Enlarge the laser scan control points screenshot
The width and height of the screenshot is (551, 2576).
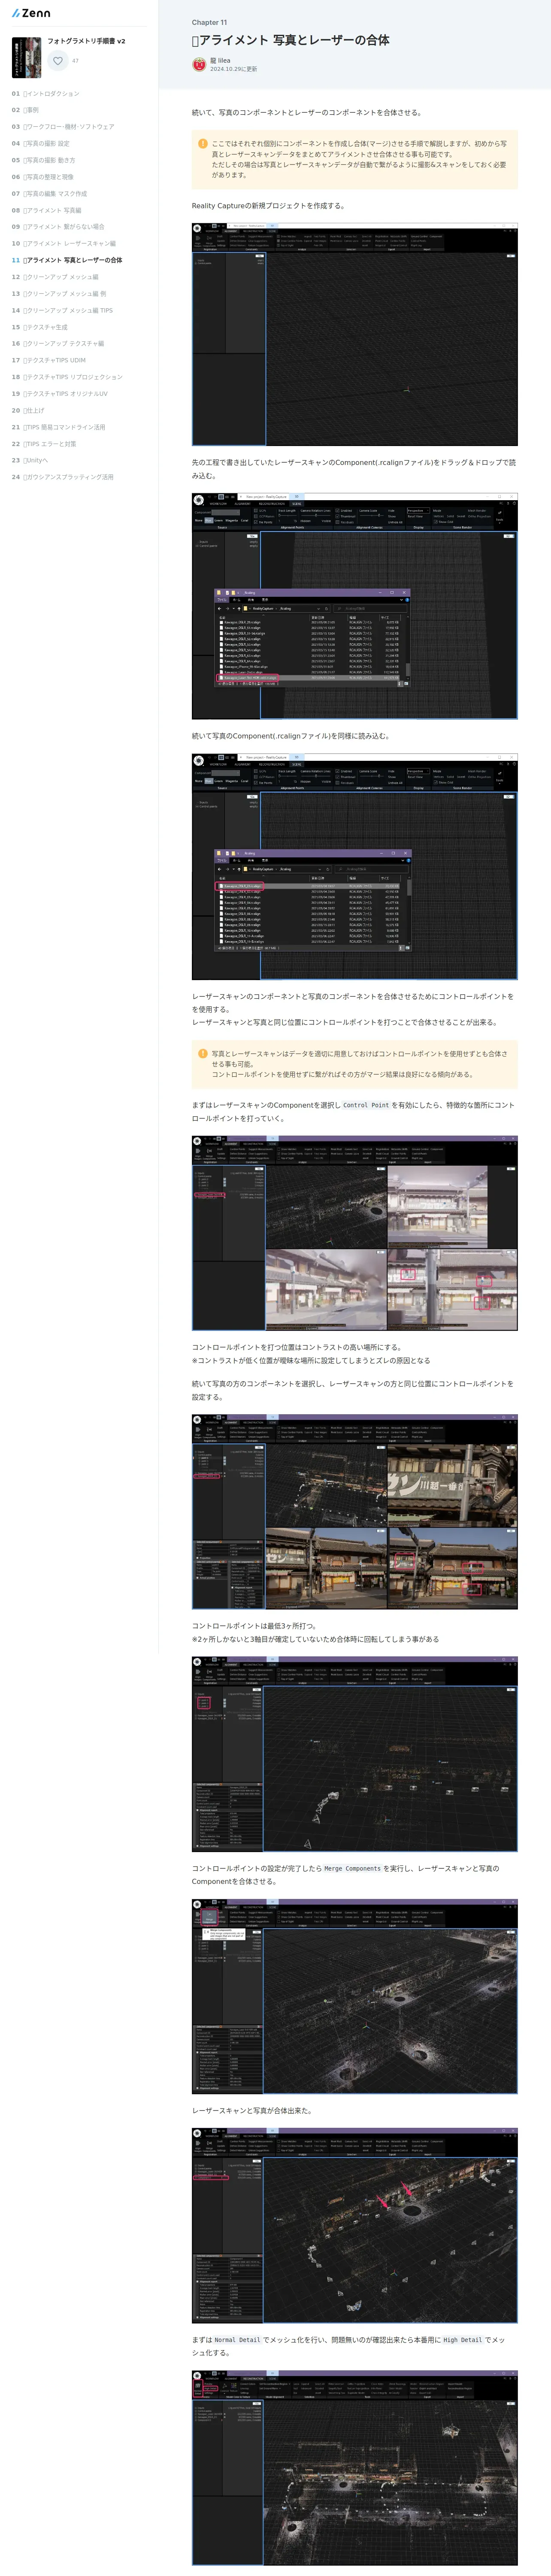[x=355, y=1233]
